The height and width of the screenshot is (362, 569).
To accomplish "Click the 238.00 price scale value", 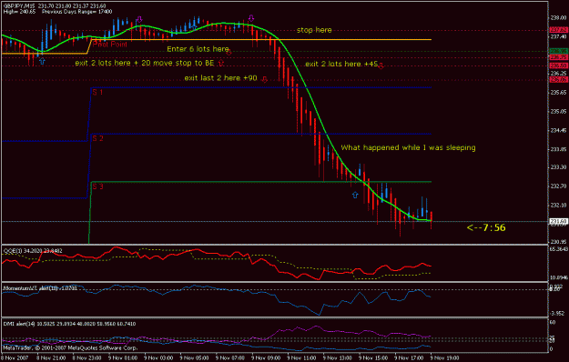I will tap(558, 17).
